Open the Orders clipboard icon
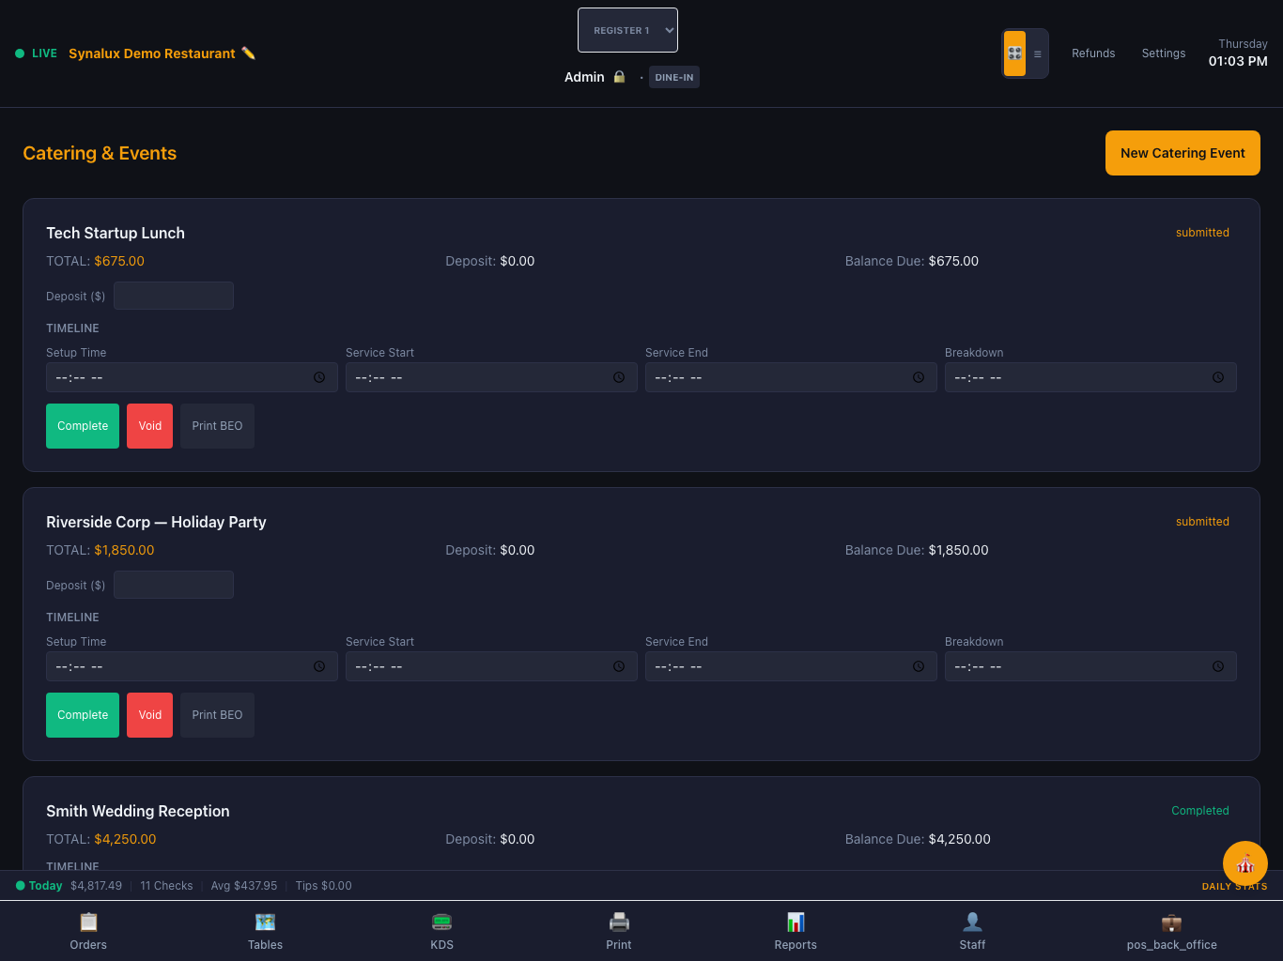 coord(88,922)
